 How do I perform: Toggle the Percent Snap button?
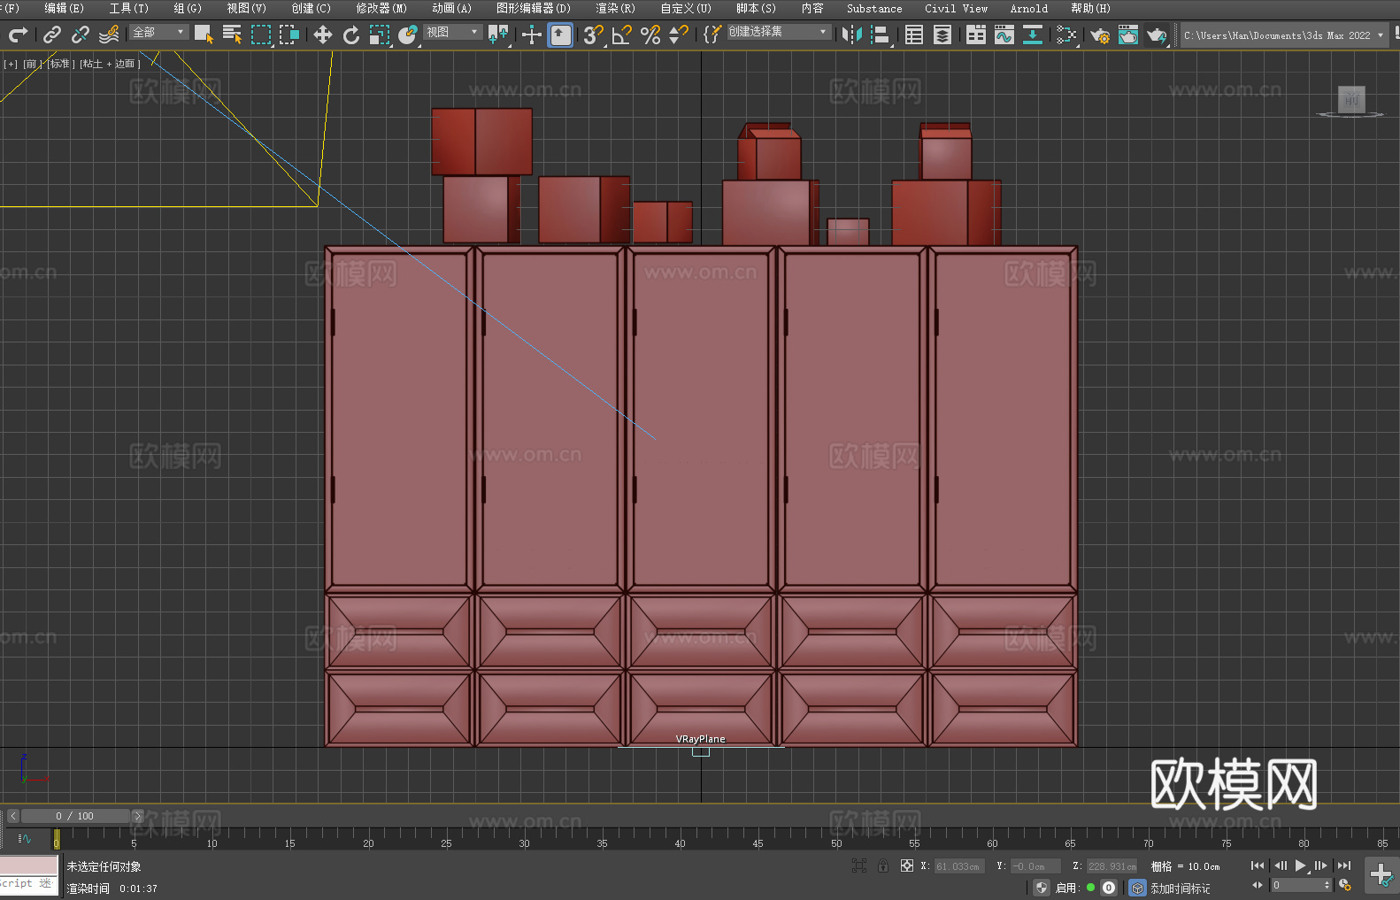650,35
